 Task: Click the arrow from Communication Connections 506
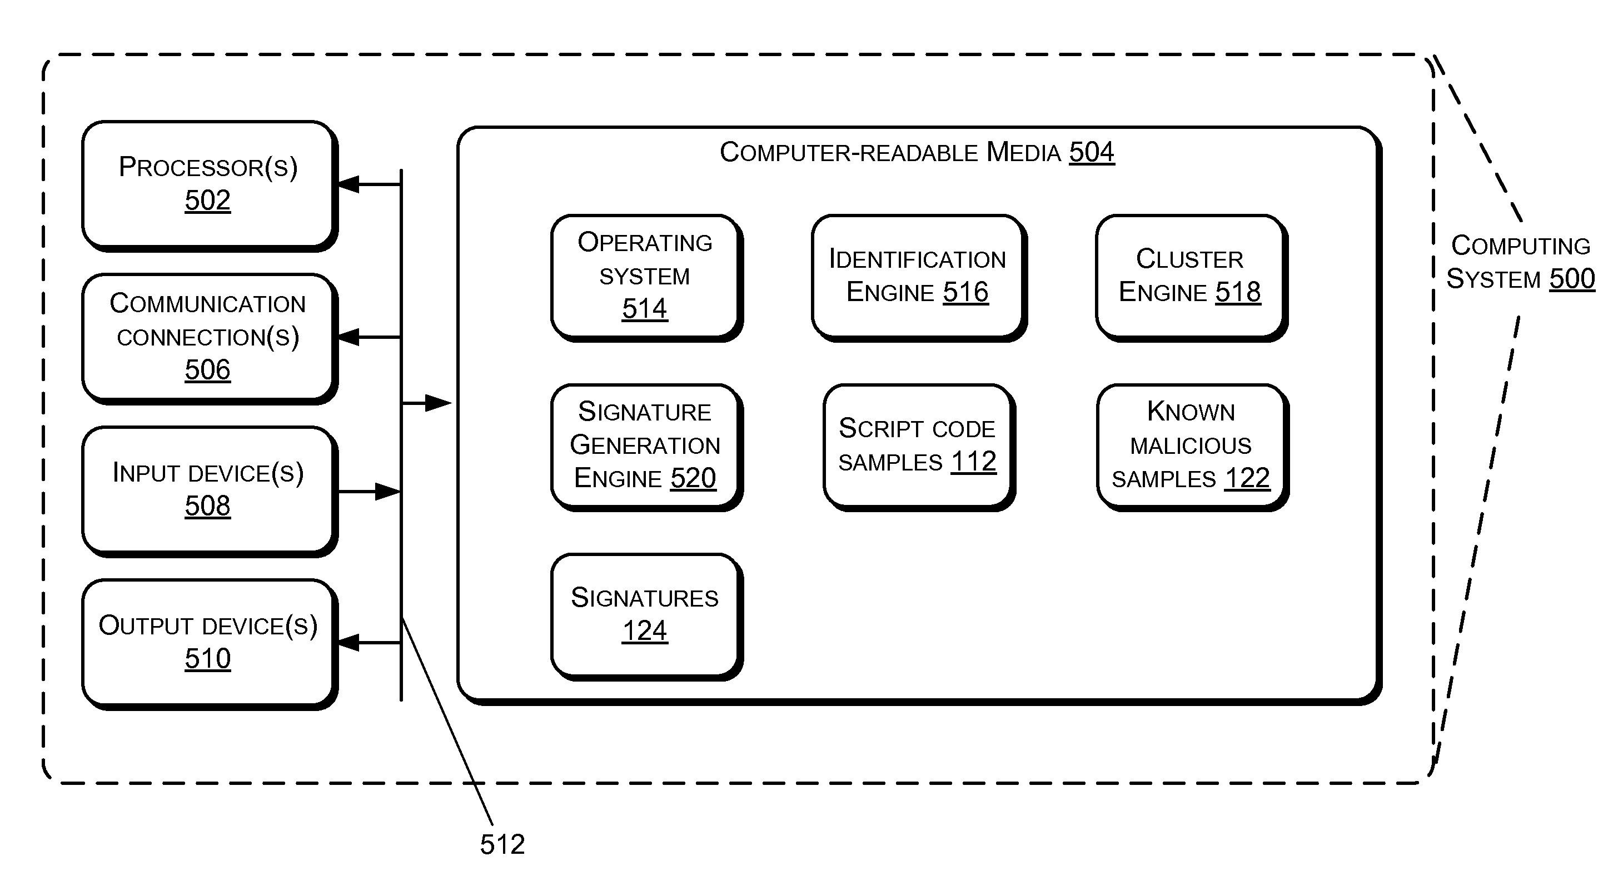(365, 327)
